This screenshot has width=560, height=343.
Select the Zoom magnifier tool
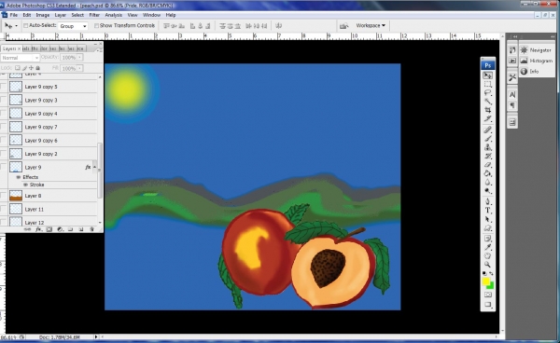[488, 265]
